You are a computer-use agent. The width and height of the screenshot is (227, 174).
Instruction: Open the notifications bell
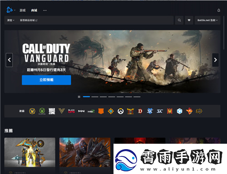click(219, 10)
